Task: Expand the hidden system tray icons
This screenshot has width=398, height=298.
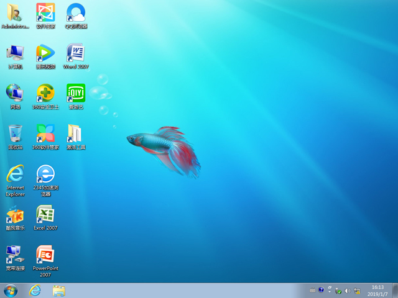Action: [330, 291]
